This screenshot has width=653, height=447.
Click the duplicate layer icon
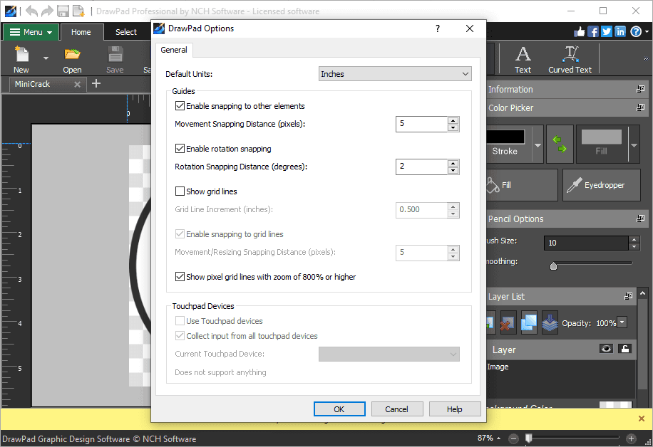pos(528,322)
